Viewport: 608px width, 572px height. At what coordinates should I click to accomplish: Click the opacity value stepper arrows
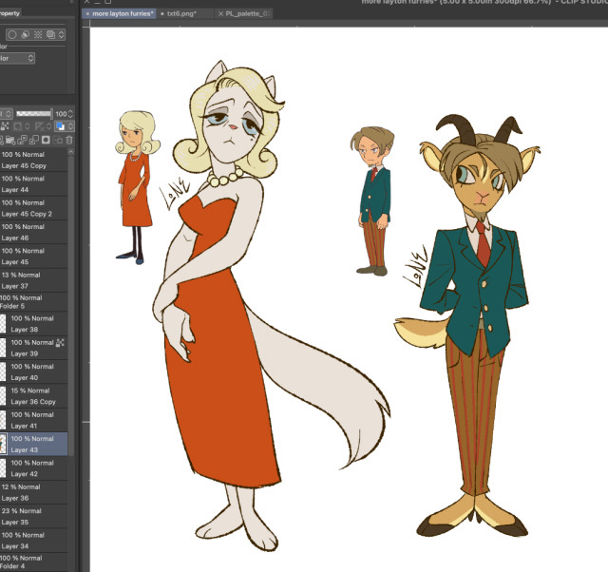[x=70, y=114]
